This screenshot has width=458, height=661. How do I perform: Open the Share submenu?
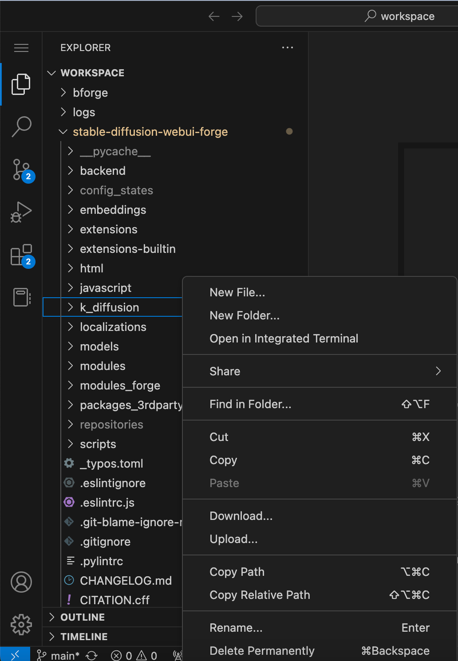pos(320,371)
